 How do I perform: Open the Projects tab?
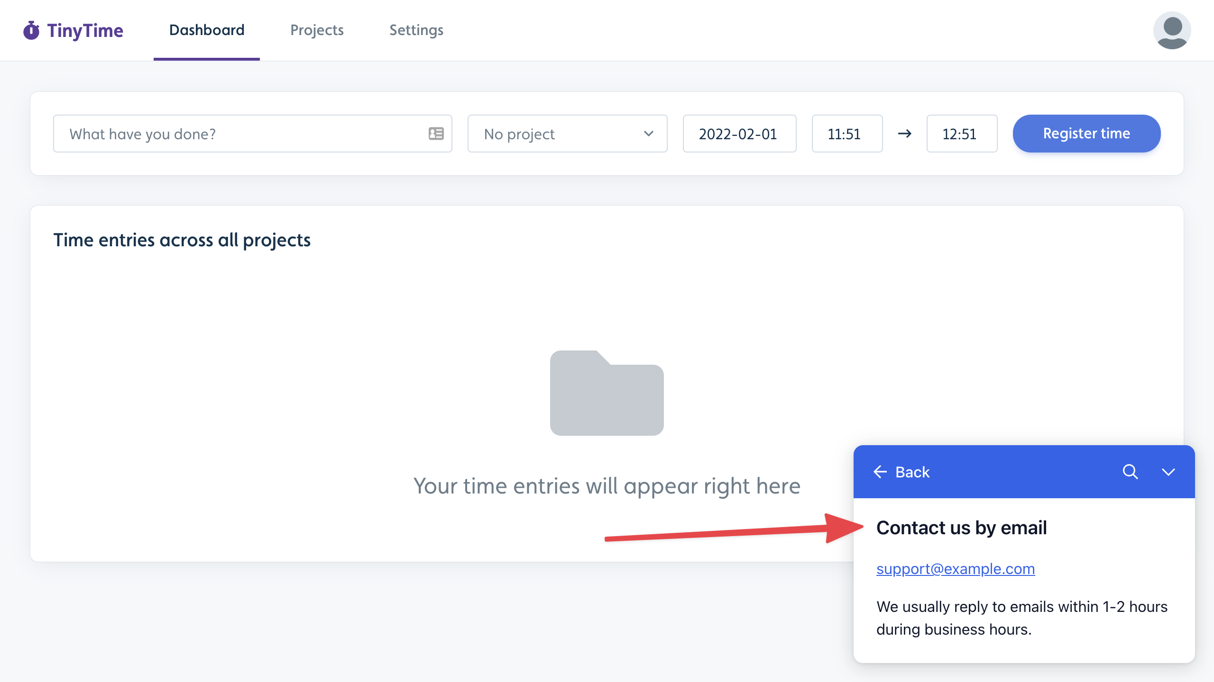click(317, 30)
